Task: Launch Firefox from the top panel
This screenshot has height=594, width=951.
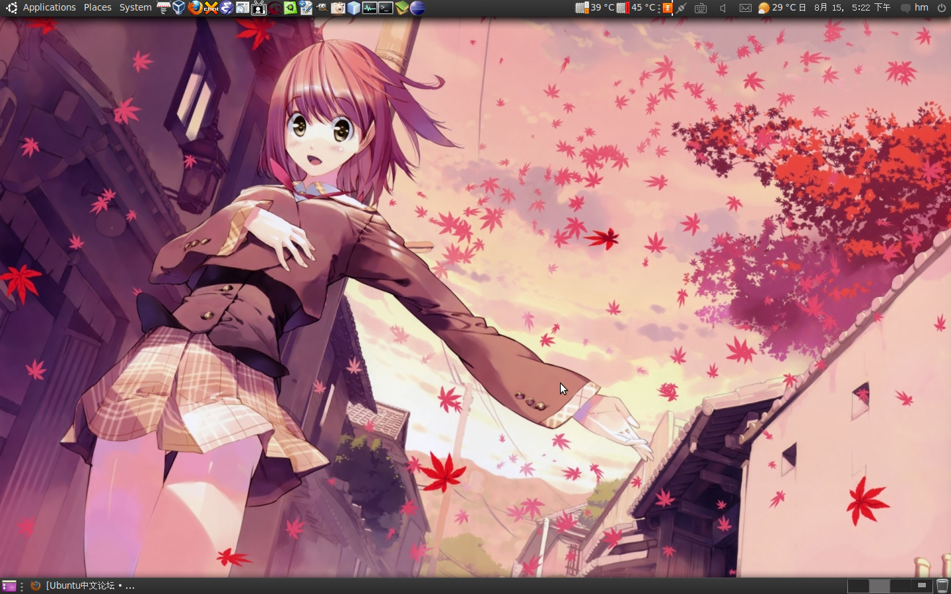Action: point(195,8)
